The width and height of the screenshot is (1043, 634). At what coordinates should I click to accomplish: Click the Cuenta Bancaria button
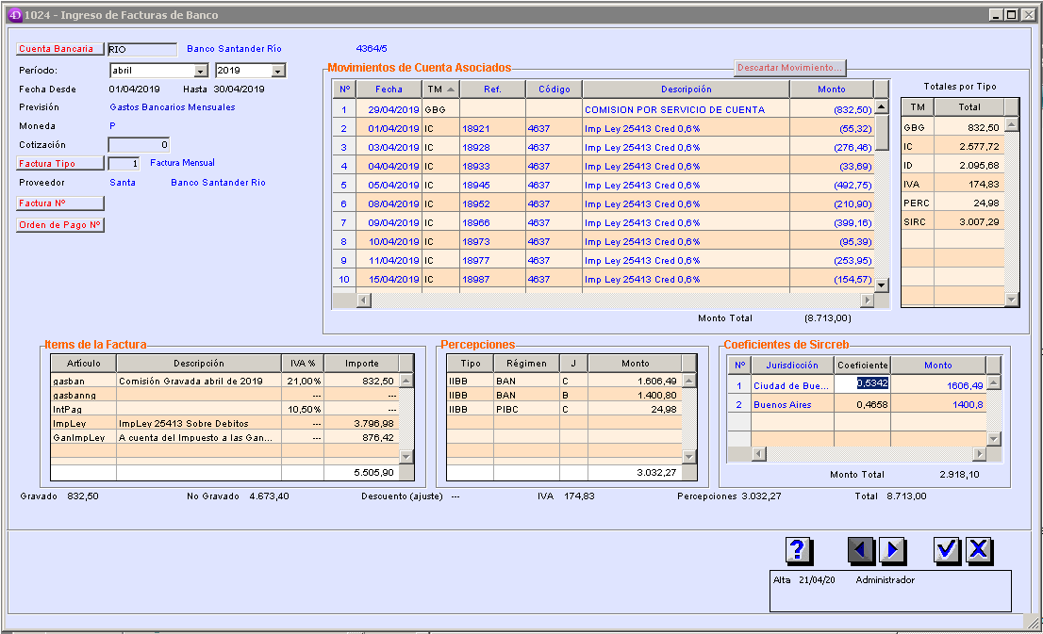pyautogui.click(x=60, y=49)
